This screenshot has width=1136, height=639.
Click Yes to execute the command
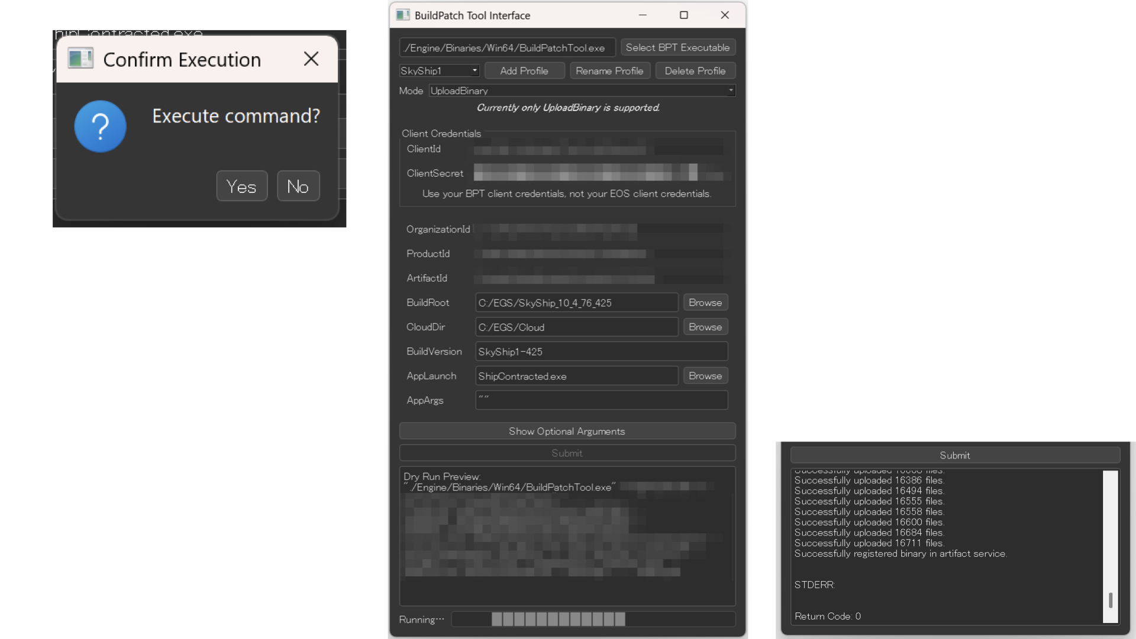[x=241, y=186]
